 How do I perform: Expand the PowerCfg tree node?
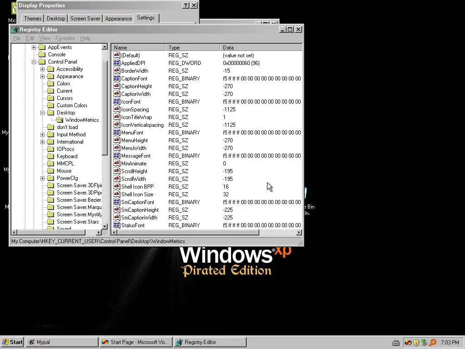[42, 178]
